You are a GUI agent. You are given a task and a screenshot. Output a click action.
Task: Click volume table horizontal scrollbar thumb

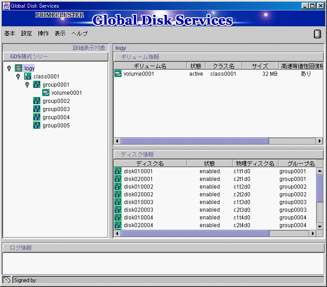[x=195, y=141]
